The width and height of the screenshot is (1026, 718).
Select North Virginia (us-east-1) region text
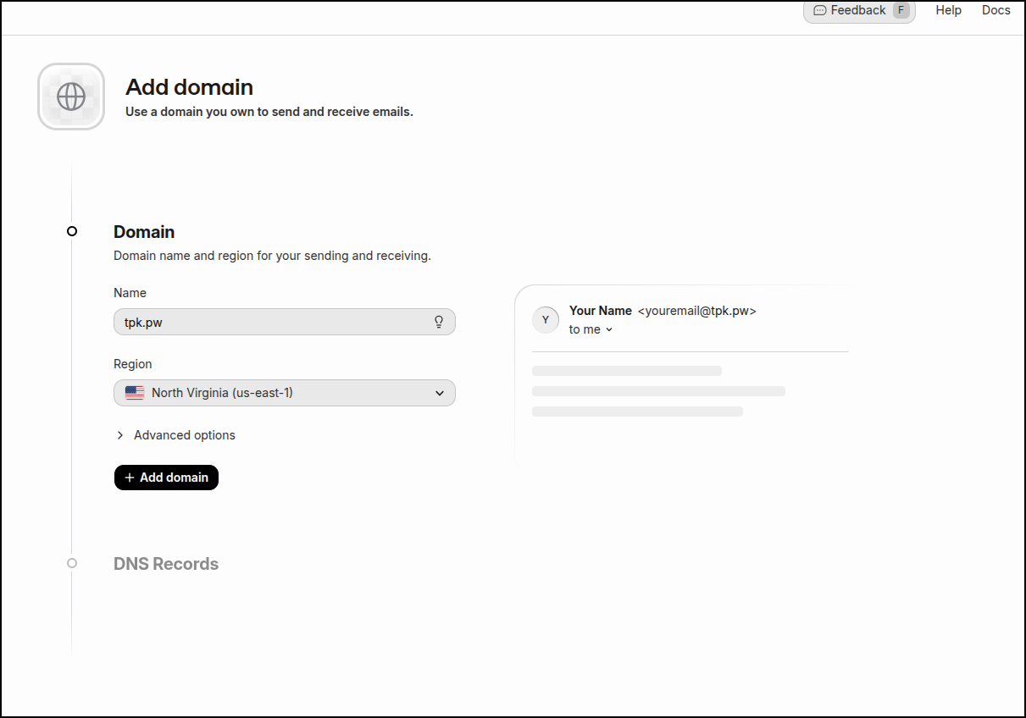pos(222,393)
